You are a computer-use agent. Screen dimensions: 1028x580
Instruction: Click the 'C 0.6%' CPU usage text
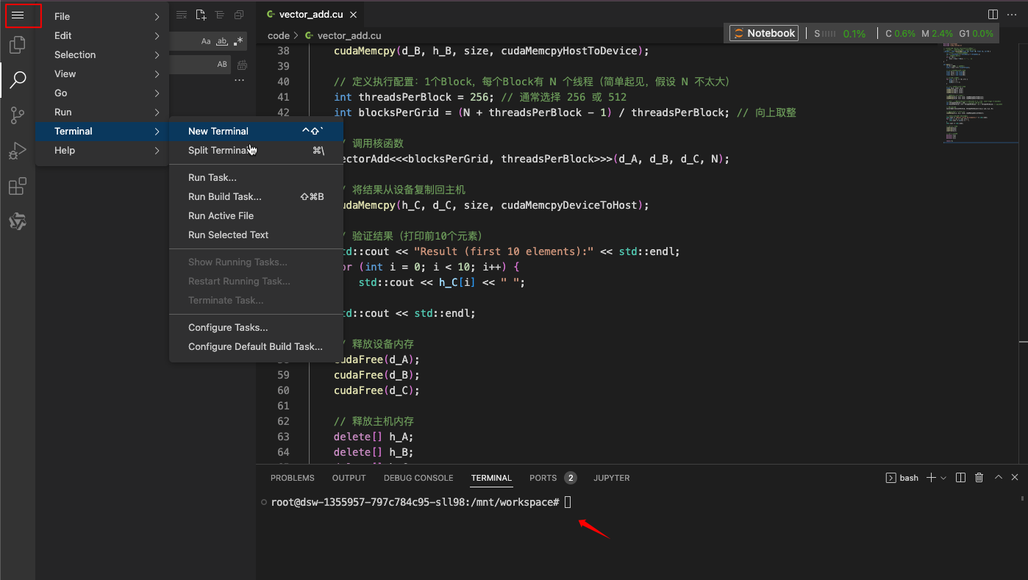coord(900,33)
